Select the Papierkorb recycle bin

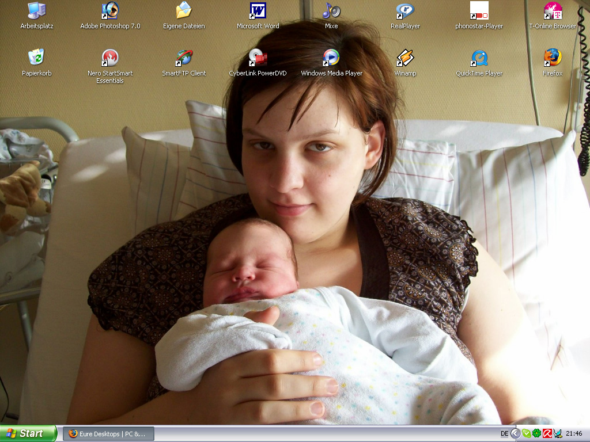point(36,58)
